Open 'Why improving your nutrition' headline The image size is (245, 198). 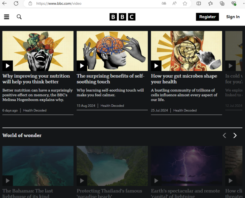point(36,79)
